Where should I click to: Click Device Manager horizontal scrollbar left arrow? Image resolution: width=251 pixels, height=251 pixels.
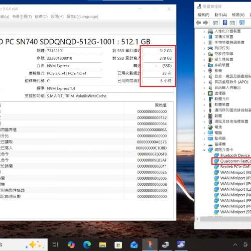pyautogui.click(x=197, y=219)
